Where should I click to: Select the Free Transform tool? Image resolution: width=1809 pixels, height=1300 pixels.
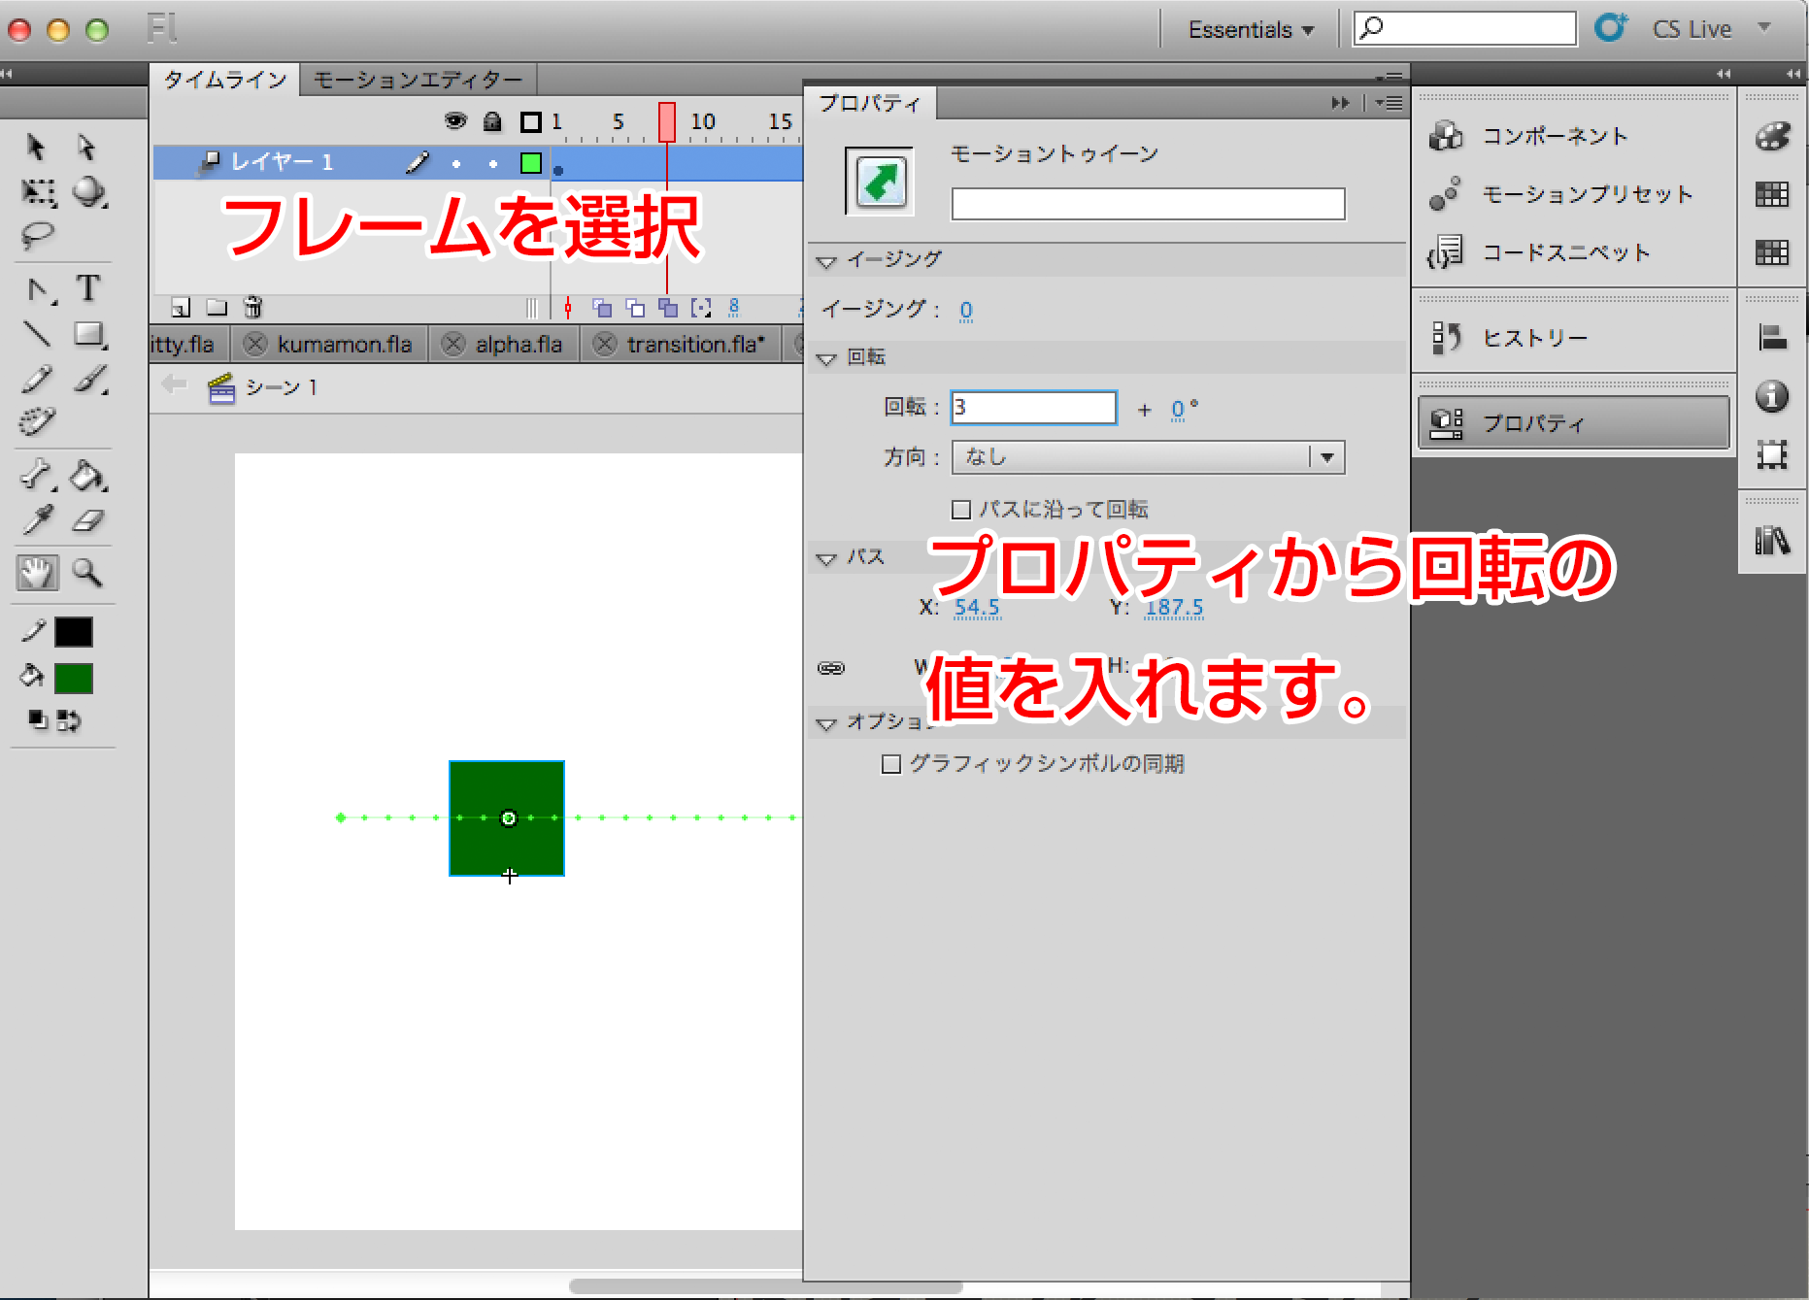(x=37, y=192)
